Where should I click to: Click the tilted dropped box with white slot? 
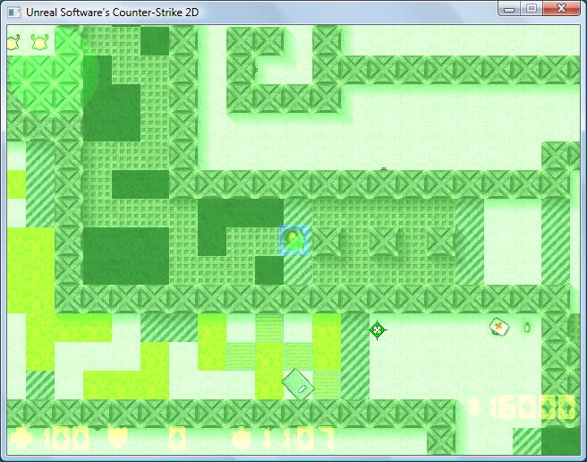coord(298,384)
